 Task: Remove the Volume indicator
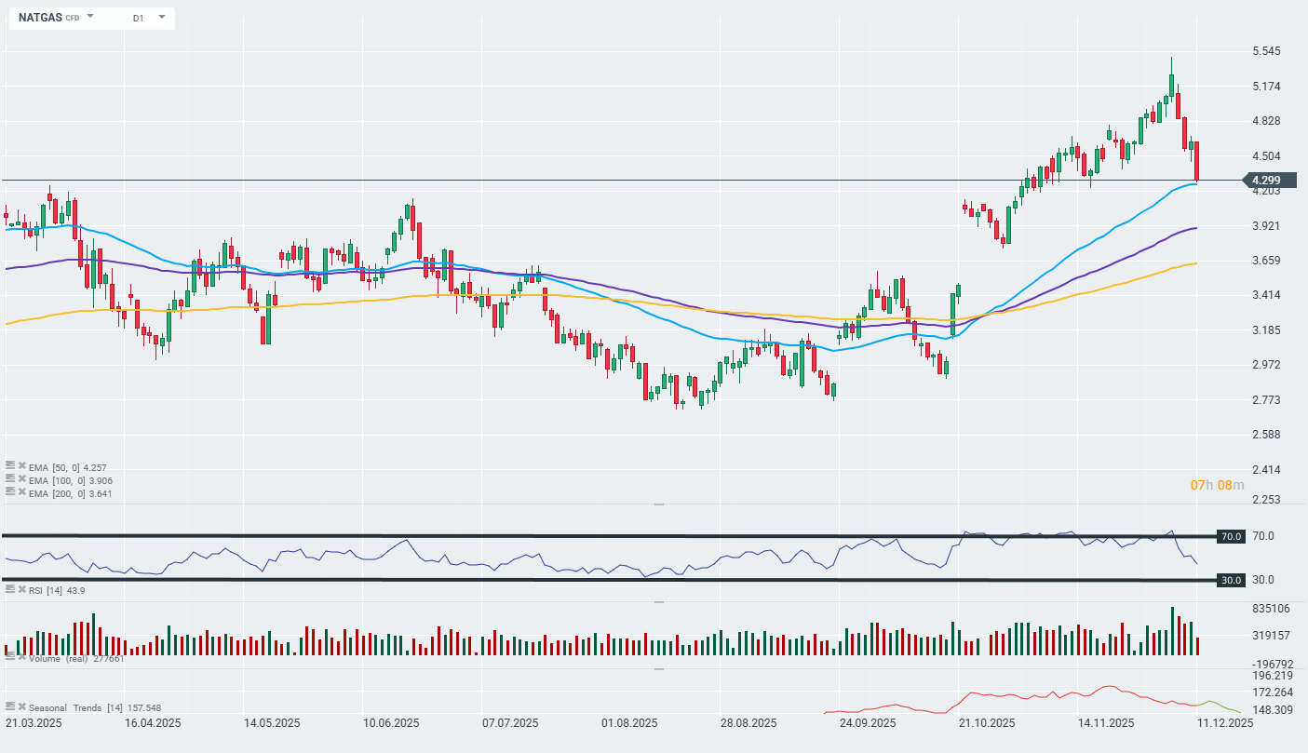[21, 656]
